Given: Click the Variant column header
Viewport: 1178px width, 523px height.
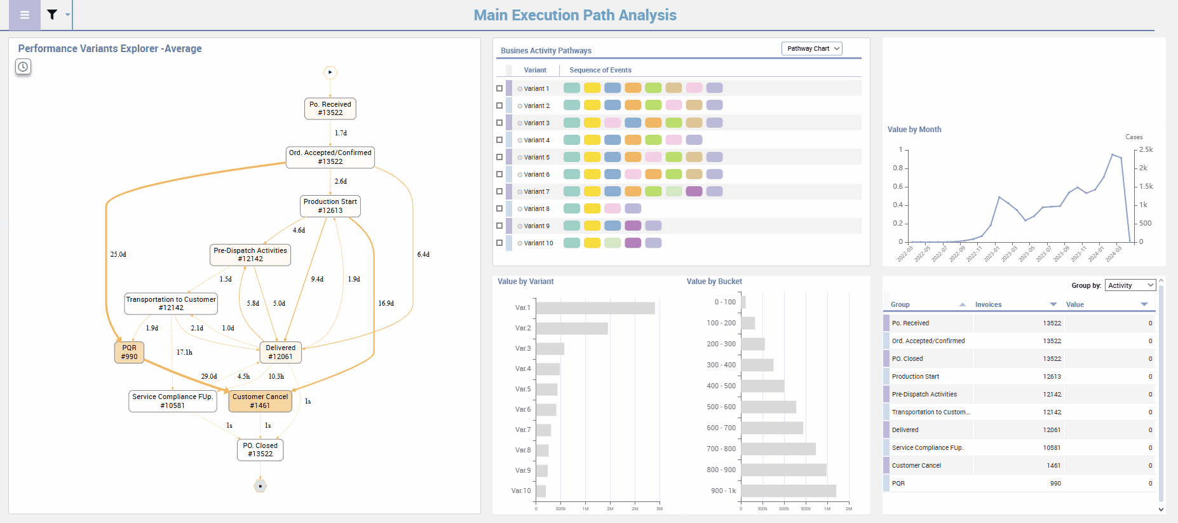Looking at the screenshot, I should 535,70.
